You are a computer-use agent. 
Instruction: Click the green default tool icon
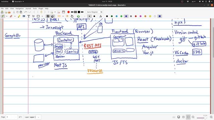(x=78, y=16)
